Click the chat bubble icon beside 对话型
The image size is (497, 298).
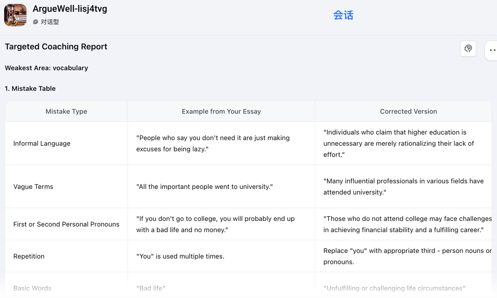pyautogui.click(x=36, y=22)
